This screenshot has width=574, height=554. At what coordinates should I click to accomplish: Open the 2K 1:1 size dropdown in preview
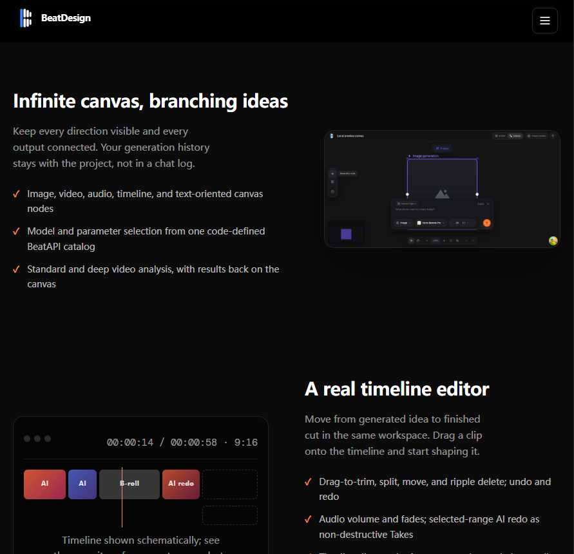pos(462,223)
